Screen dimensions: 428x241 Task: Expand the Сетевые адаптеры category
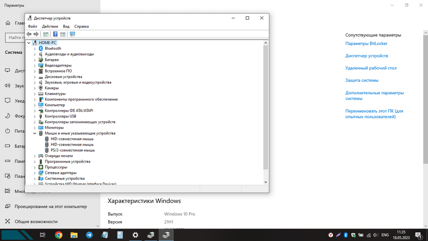tap(35, 173)
